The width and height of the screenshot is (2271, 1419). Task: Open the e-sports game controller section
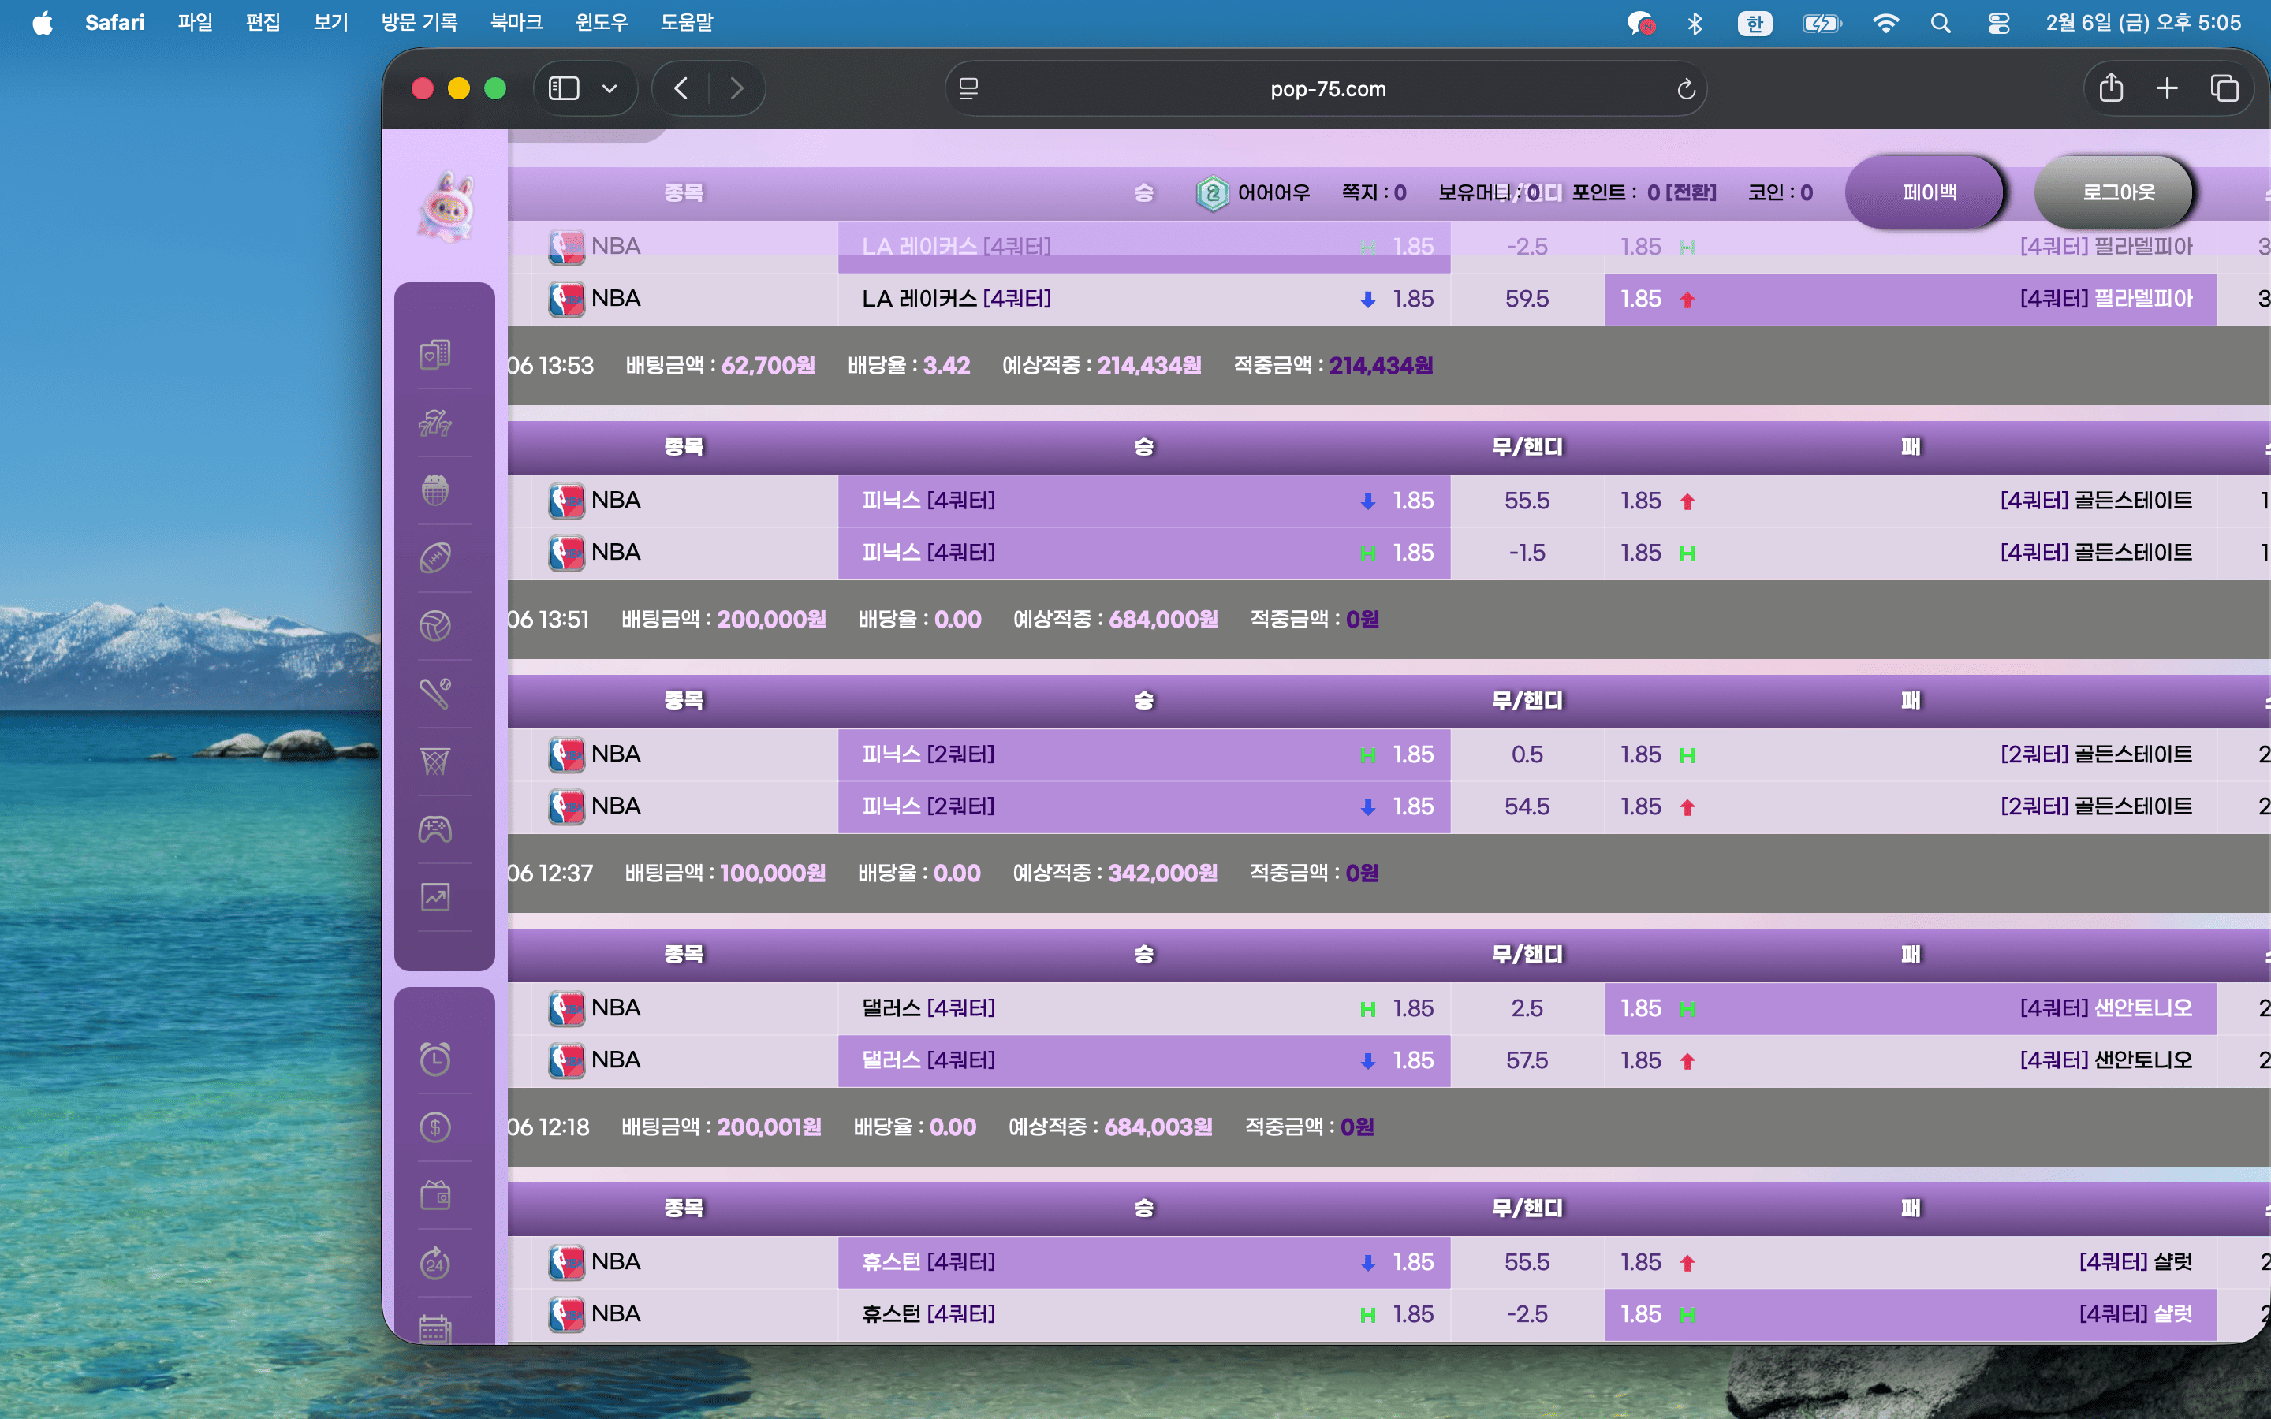[434, 828]
